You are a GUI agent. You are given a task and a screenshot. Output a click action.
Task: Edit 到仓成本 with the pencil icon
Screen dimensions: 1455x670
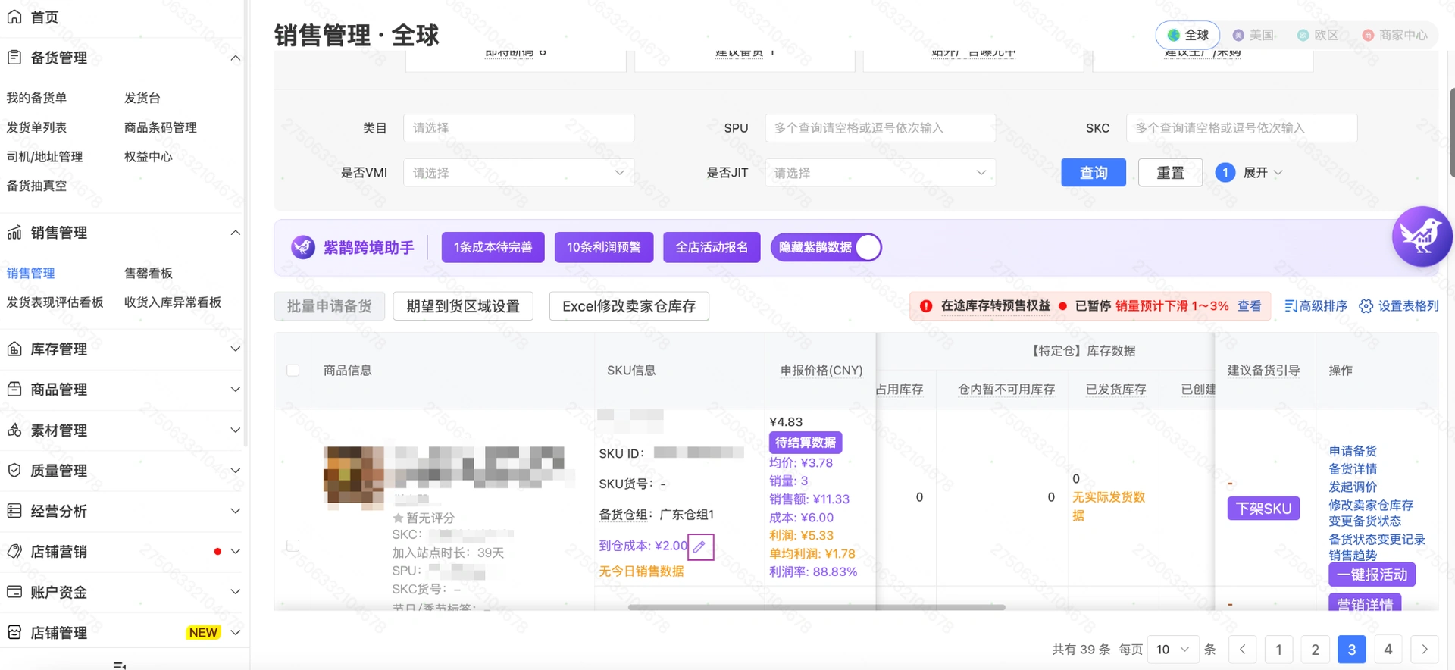coord(700,546)
